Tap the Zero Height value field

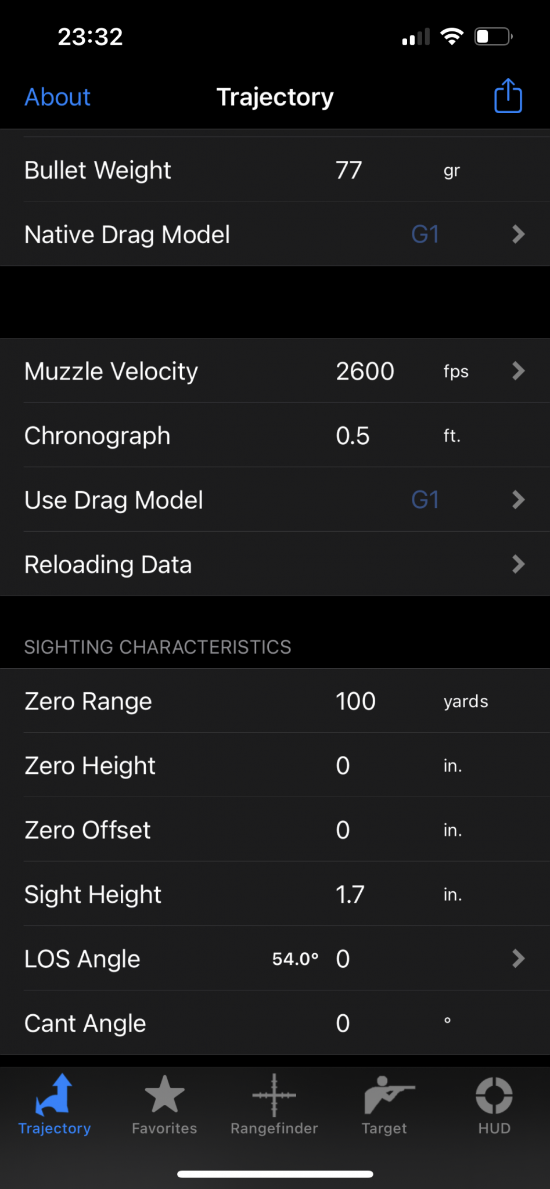[x=343, y=766]
